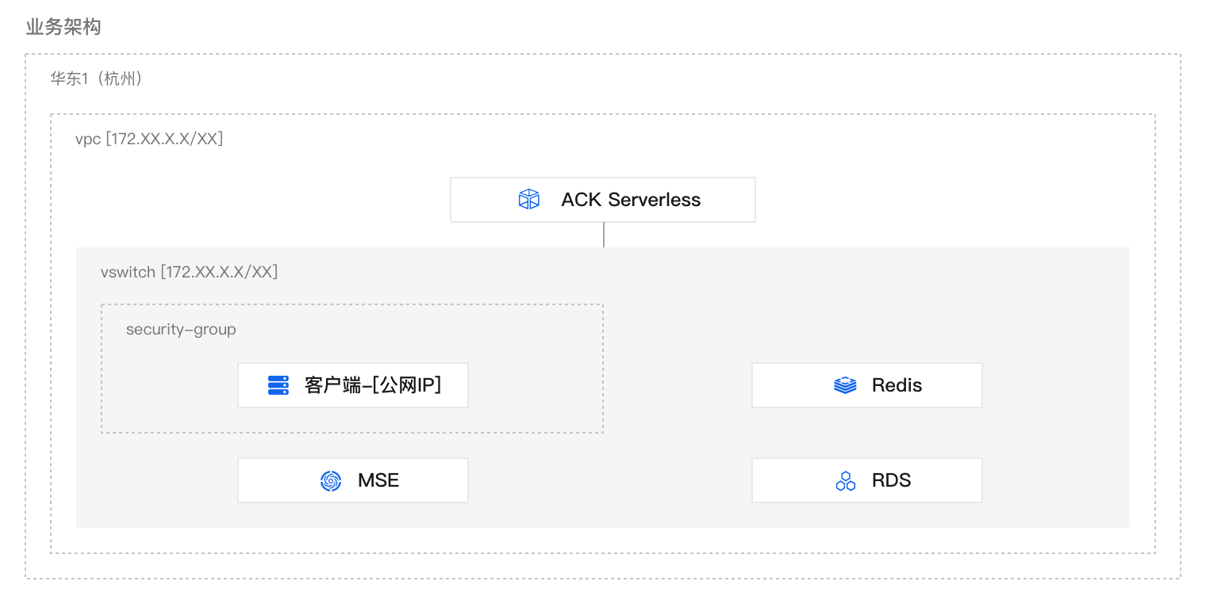Select the 'MSE' node text
This screenshot has width=1206, height=604.
[378, 480]
